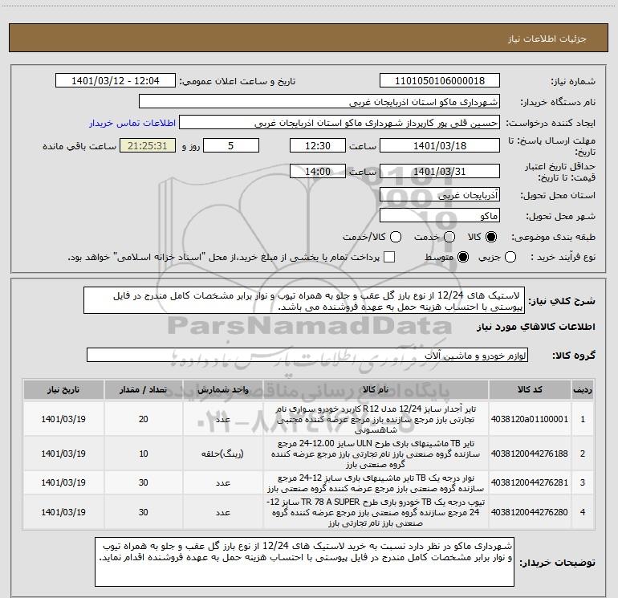Select the خدمت radio button
The image size is (618, 598).
tap(449, 237)
